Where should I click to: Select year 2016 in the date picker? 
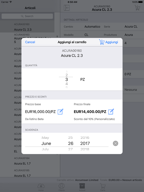point(85,138)
